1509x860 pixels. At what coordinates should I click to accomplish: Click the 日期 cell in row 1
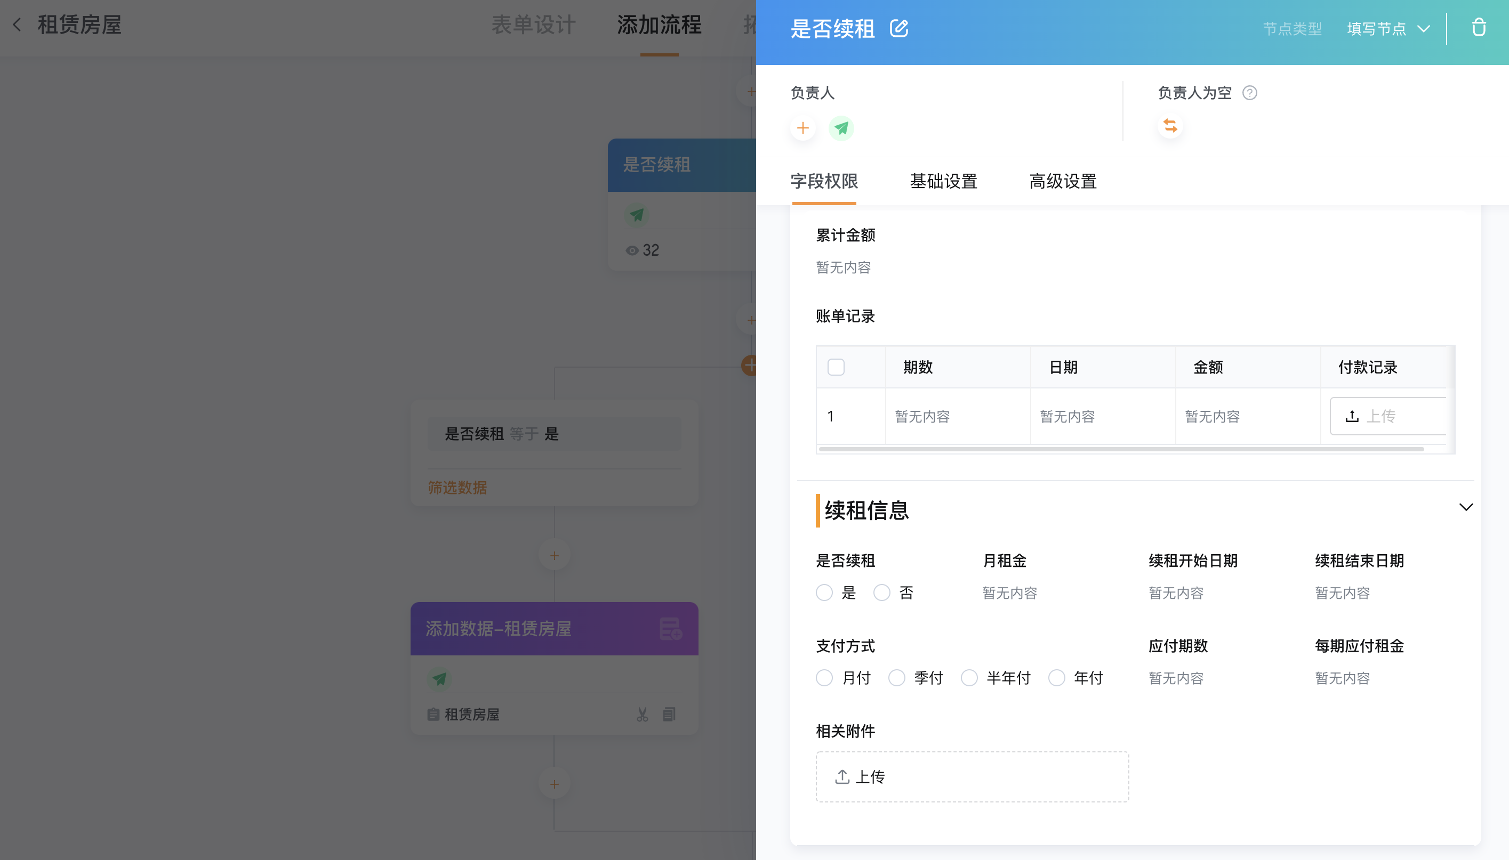pyautogui.click(x=1103, y=417)
